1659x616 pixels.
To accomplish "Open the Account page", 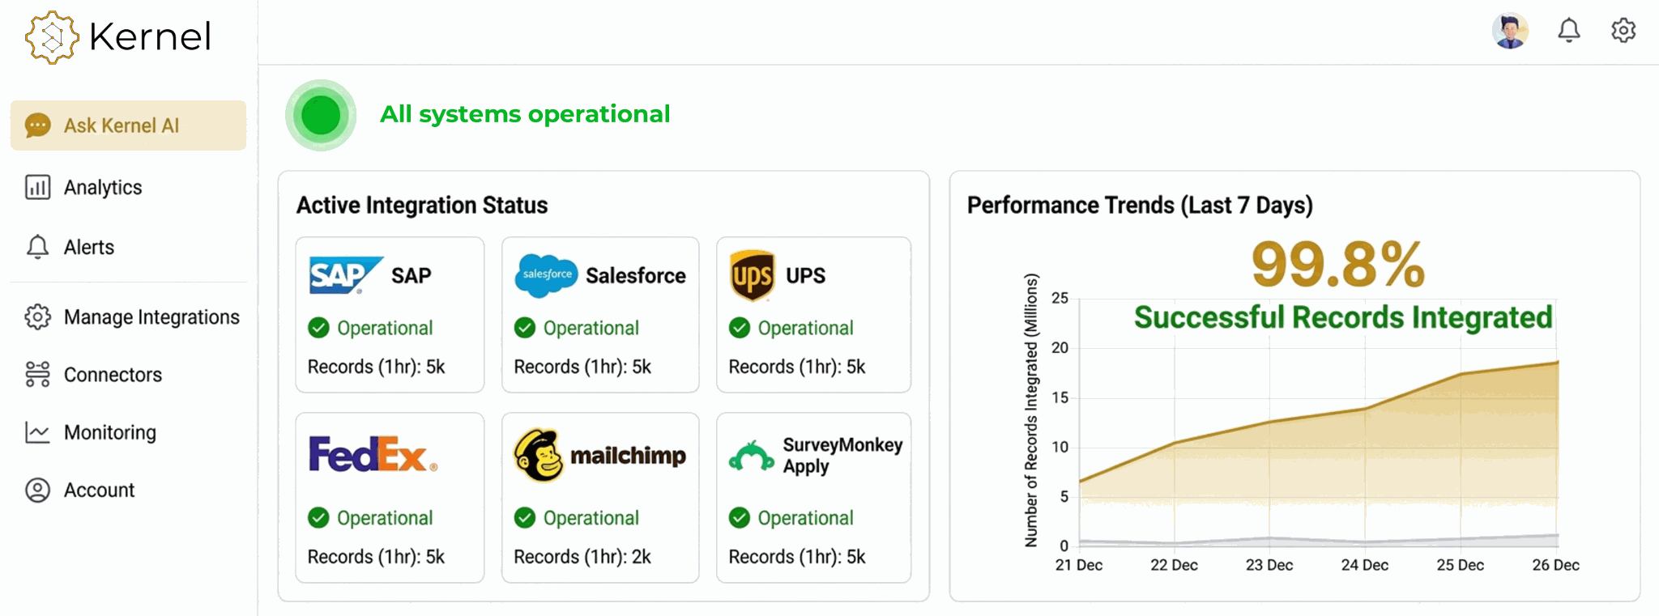I will coord(99,490).
